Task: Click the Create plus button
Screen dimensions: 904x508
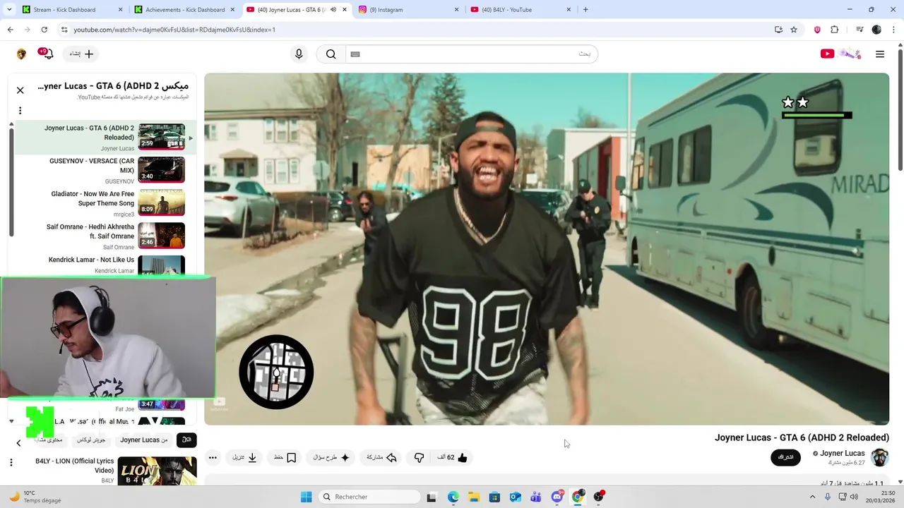Action: [x=82, y=54]
